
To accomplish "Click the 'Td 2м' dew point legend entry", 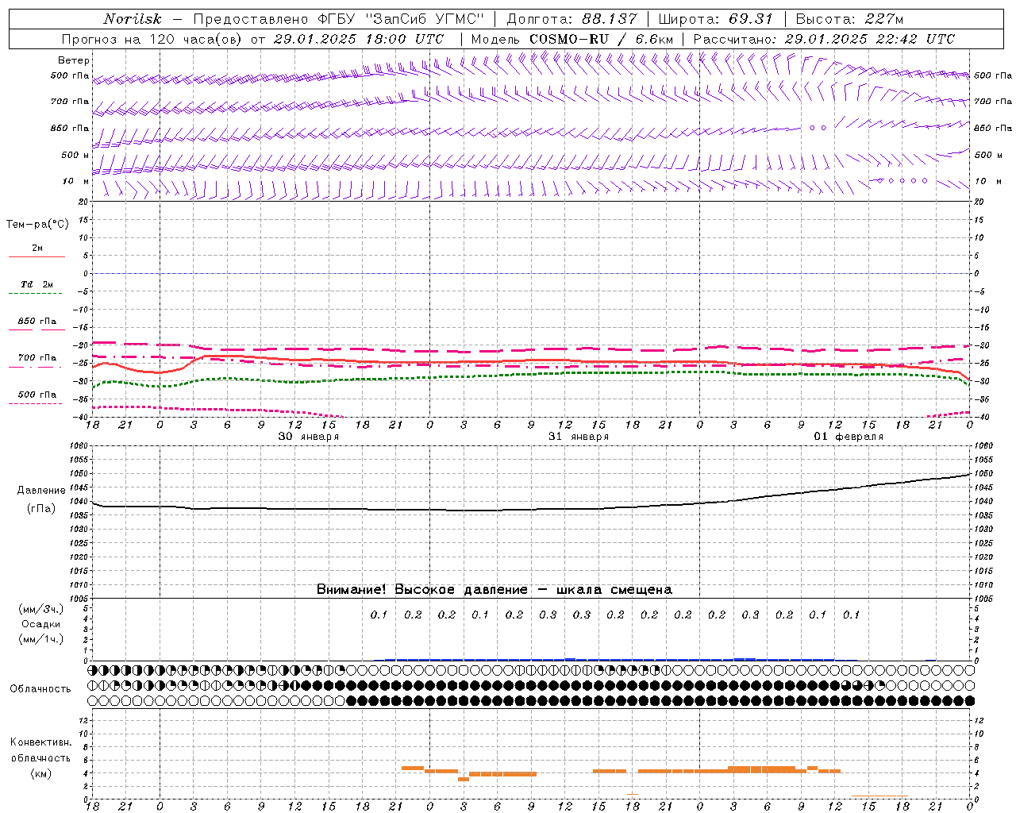I will [x=37, y=284].
